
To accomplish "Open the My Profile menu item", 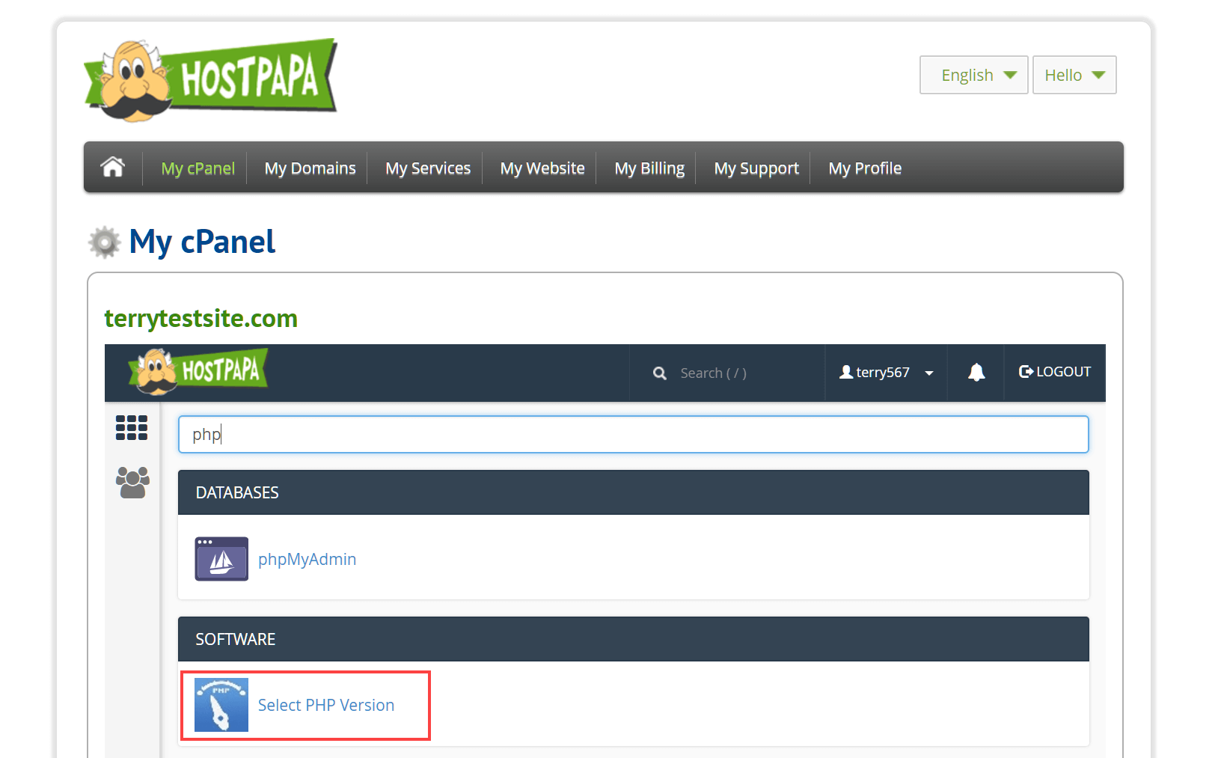I will point(865,168).
